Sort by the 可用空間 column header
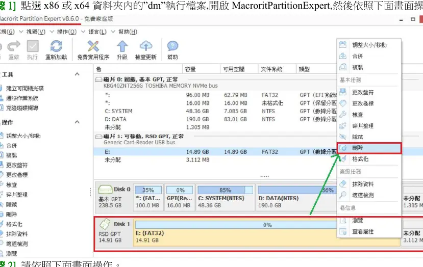The image size is (423, 267). click(x=239, y=69)
